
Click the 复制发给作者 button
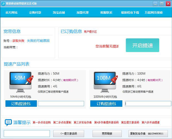[148, 134]
